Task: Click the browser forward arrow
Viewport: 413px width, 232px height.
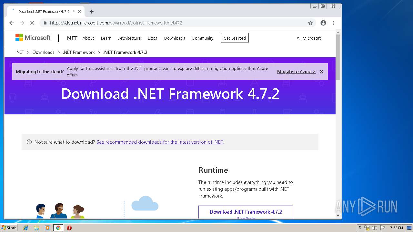Action: [22, 23]
